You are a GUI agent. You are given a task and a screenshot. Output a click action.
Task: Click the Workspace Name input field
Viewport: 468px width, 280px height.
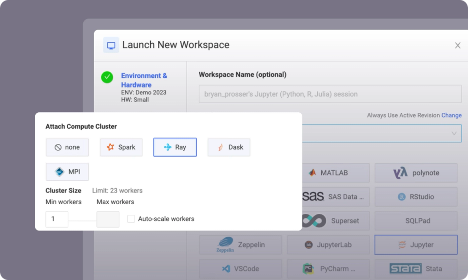coord(330,94)
